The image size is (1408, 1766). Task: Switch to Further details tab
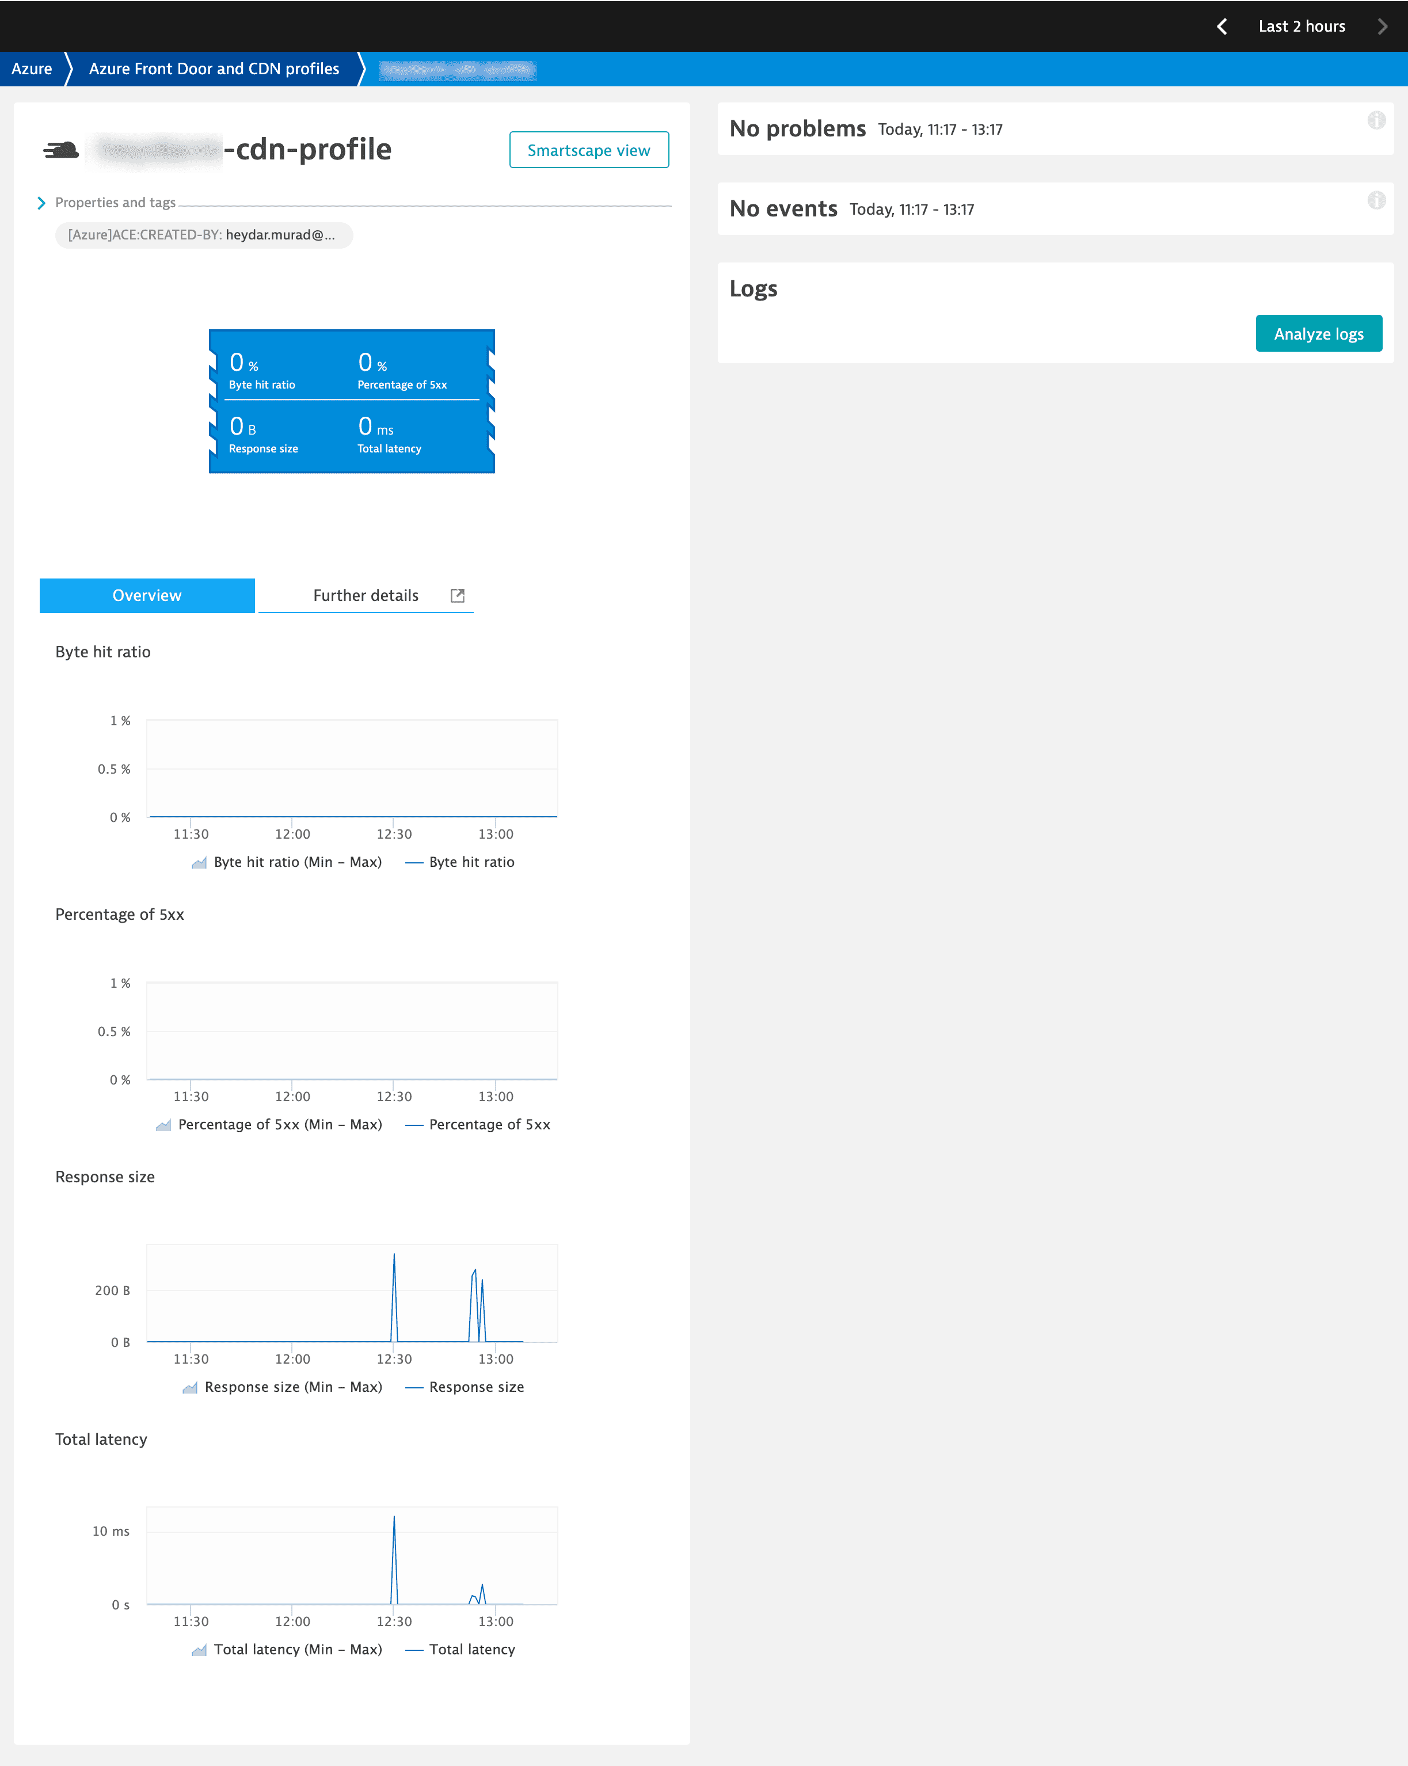365,595
